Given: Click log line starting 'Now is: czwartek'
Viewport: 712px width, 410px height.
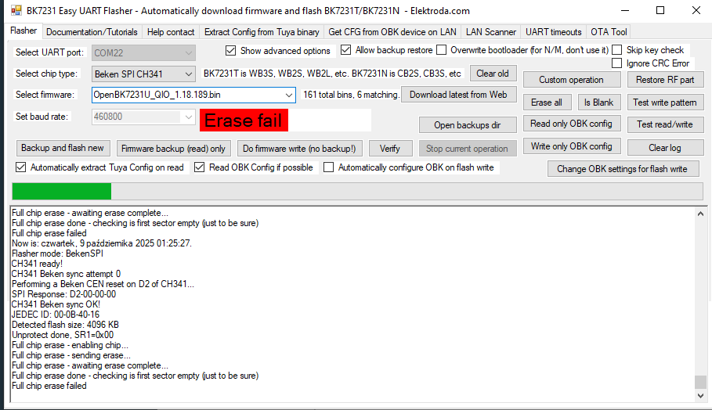Looking at the screenshot, I should tap(102, 243).
